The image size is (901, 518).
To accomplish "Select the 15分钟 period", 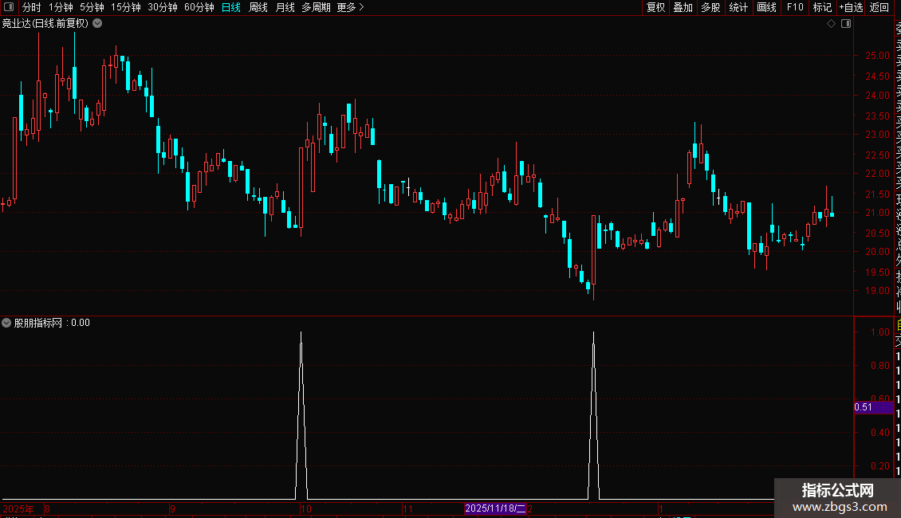I will 126,7.
